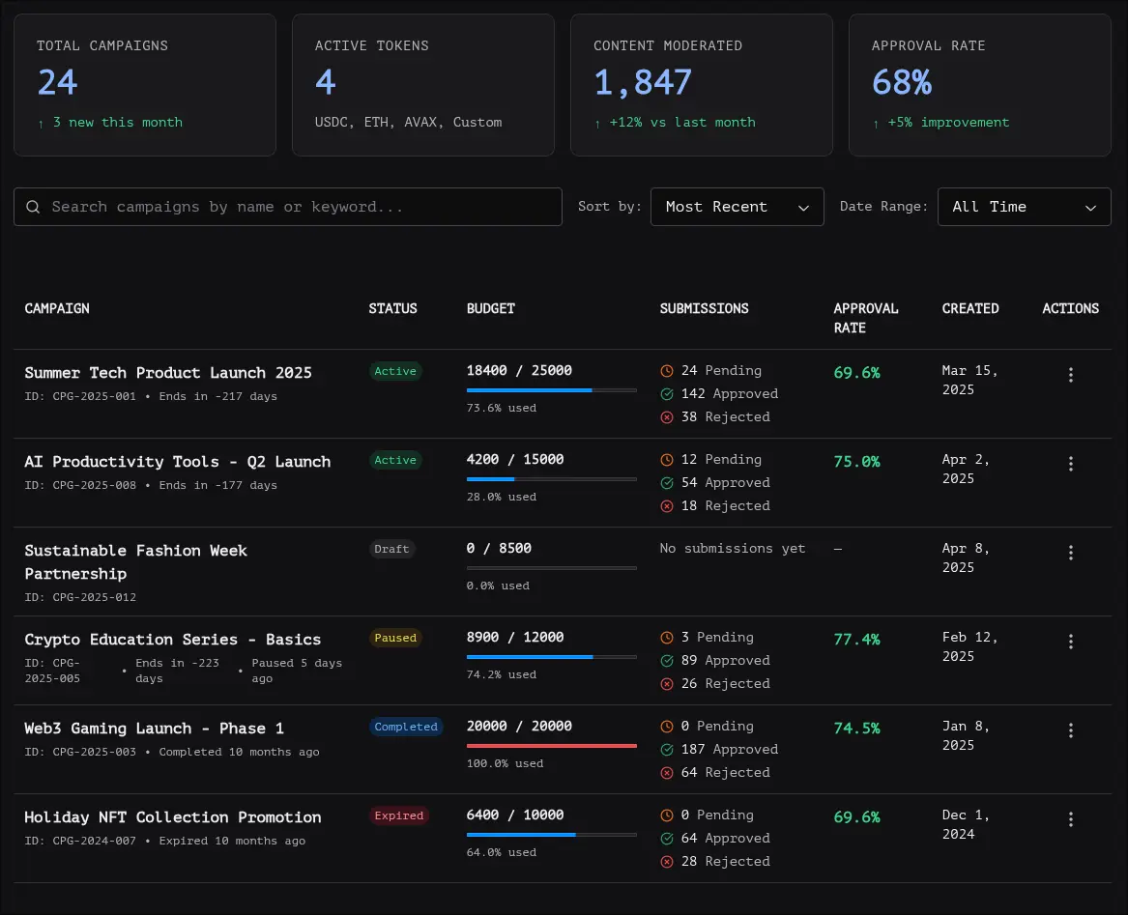Click the rejected X icon on Crypto Education row
Viewport: 1128px width, 915px height.
click(665, 683)
